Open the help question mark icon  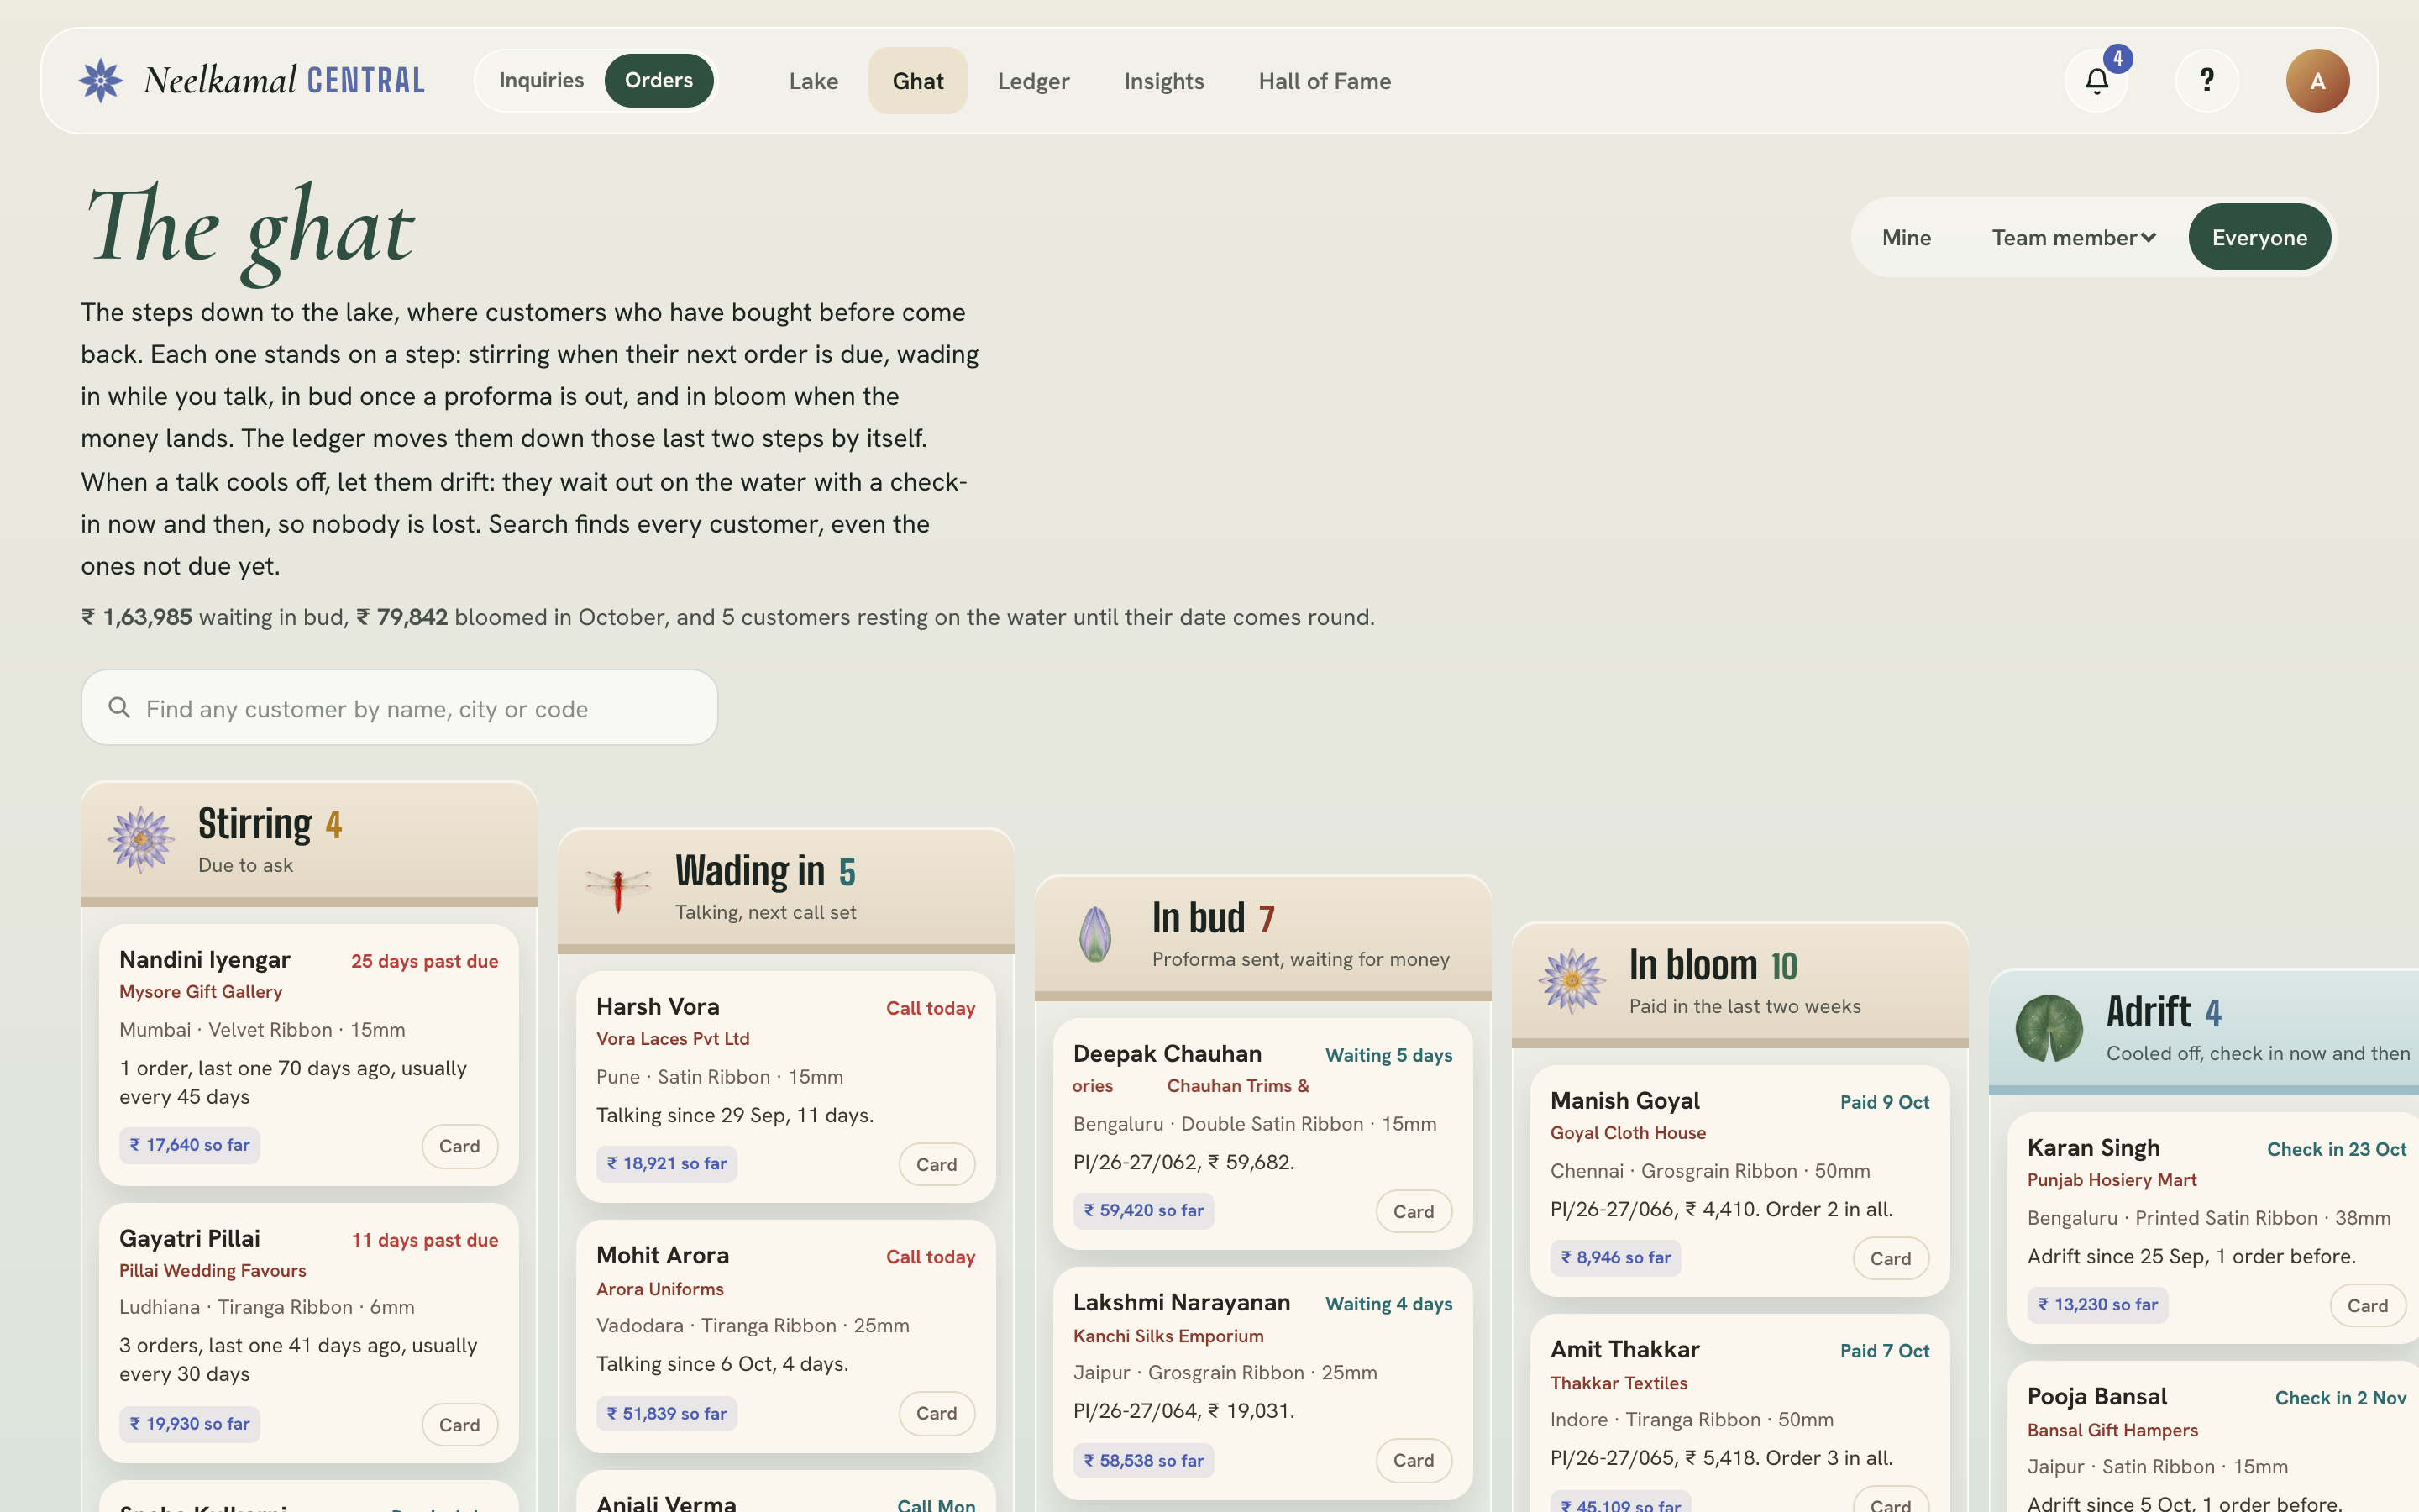2207,81
